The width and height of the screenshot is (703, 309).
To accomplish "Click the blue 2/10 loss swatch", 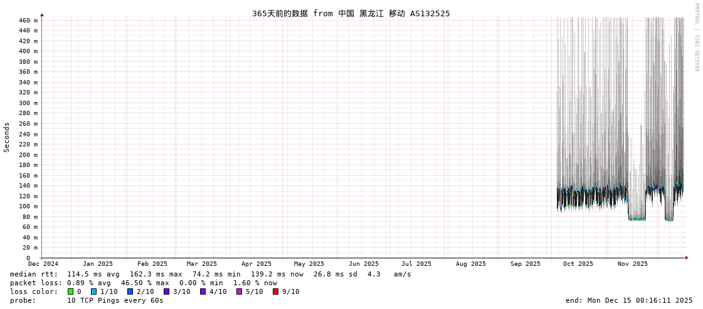I will click(130, 291).
